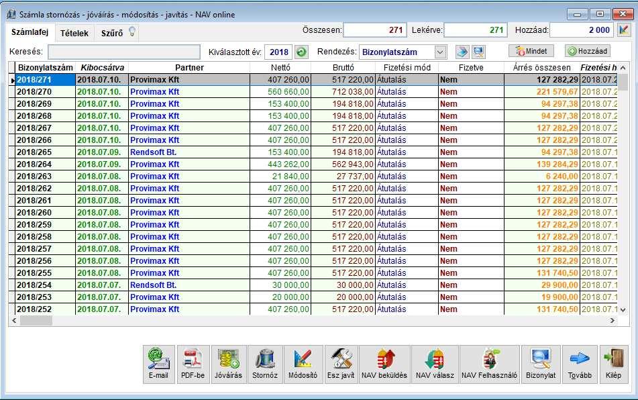Switch to the Tételek tab
The image size is (638, 400).
[x=74, y=33]
